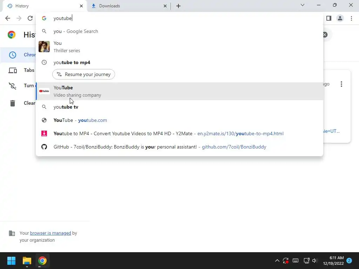The height and width of the screenshot is (269, 359).
Task: Click the Y2Mate download icon
Action: click(x=44, y=133)
